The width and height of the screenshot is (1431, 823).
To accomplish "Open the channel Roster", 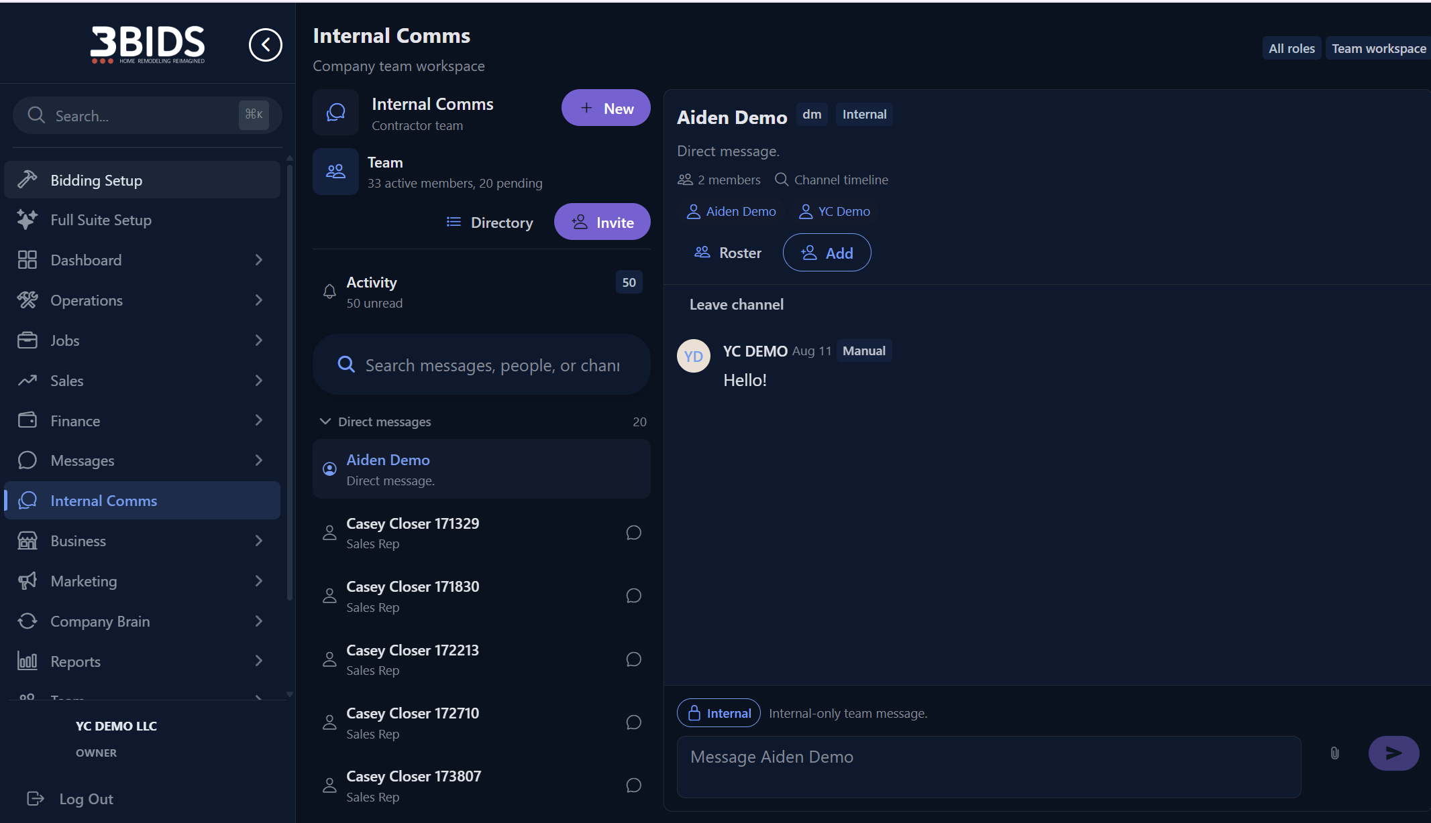I will 728,253.
